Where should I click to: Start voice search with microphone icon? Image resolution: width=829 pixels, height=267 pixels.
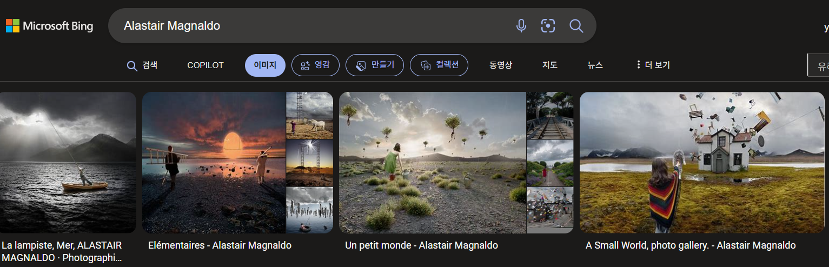point(521,25)
